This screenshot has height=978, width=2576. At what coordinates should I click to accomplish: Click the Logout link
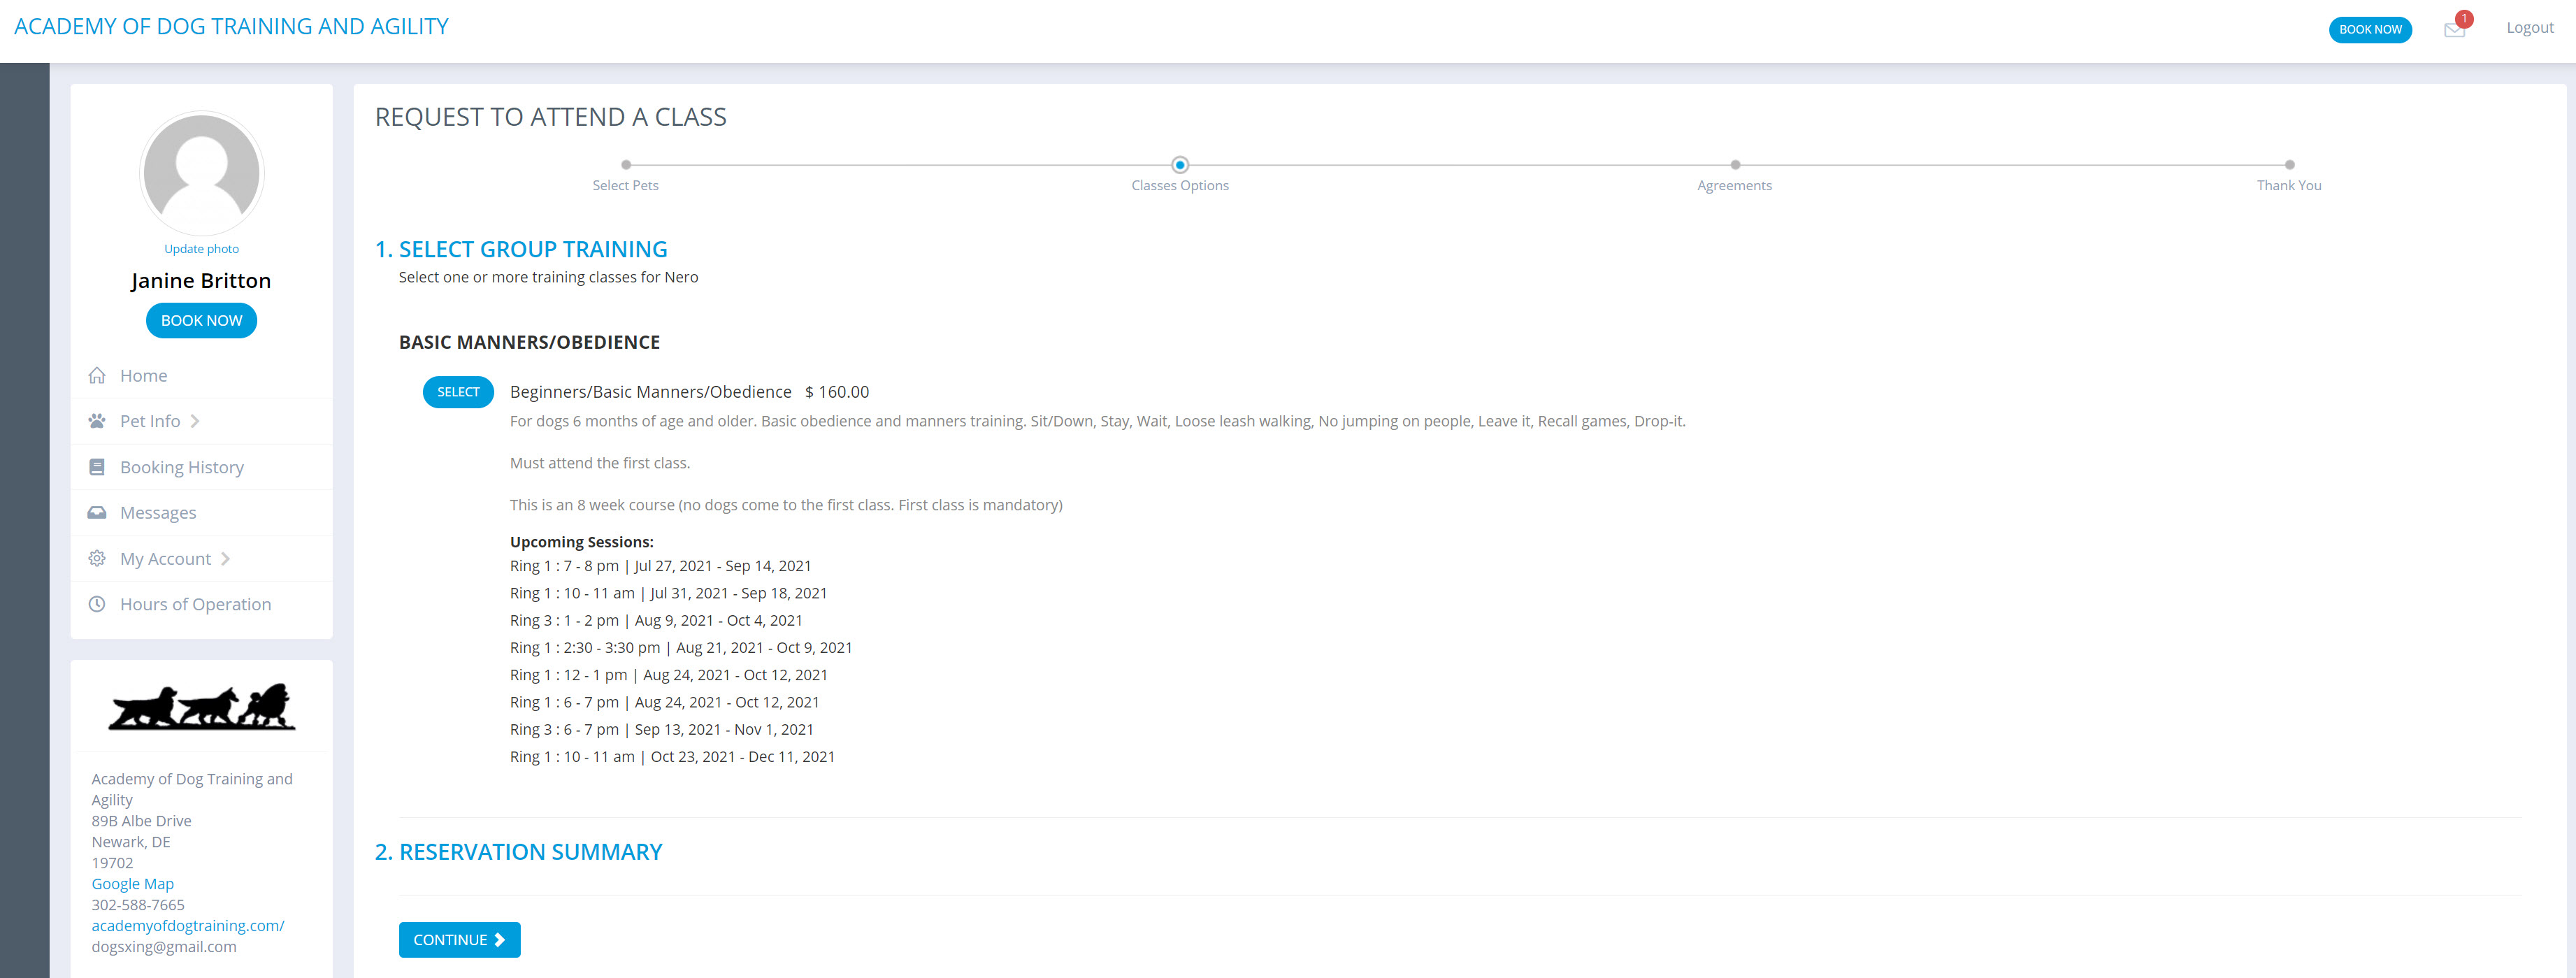2529,28
